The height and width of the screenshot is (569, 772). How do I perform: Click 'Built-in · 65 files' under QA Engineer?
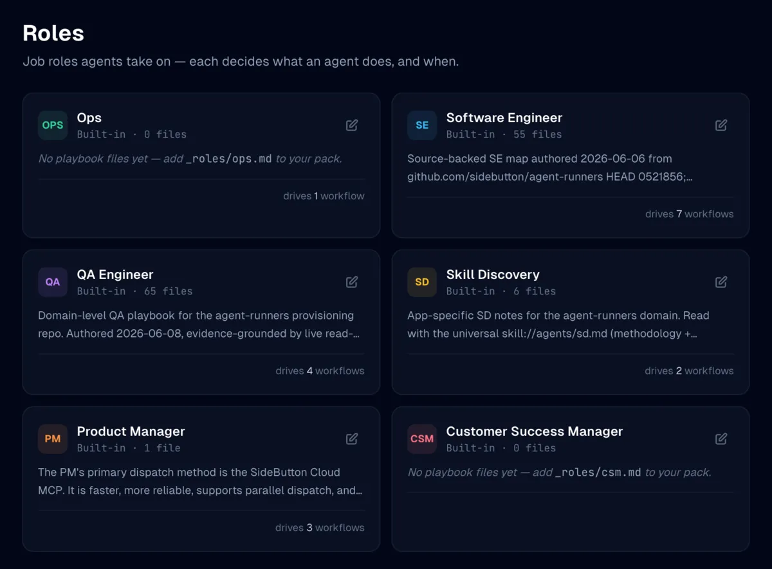click(135, 291)
